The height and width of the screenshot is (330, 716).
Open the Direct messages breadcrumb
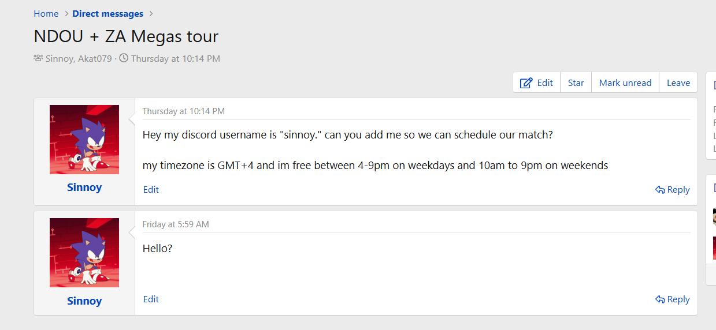click(107, 14)
